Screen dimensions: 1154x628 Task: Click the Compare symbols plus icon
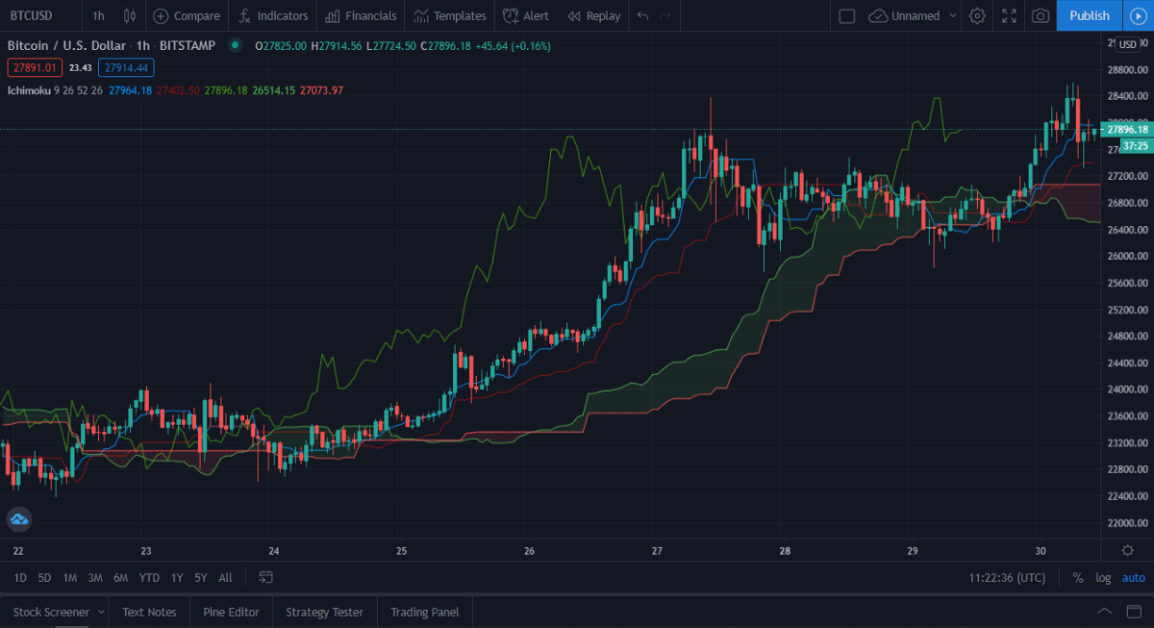[x=161, y=15]
